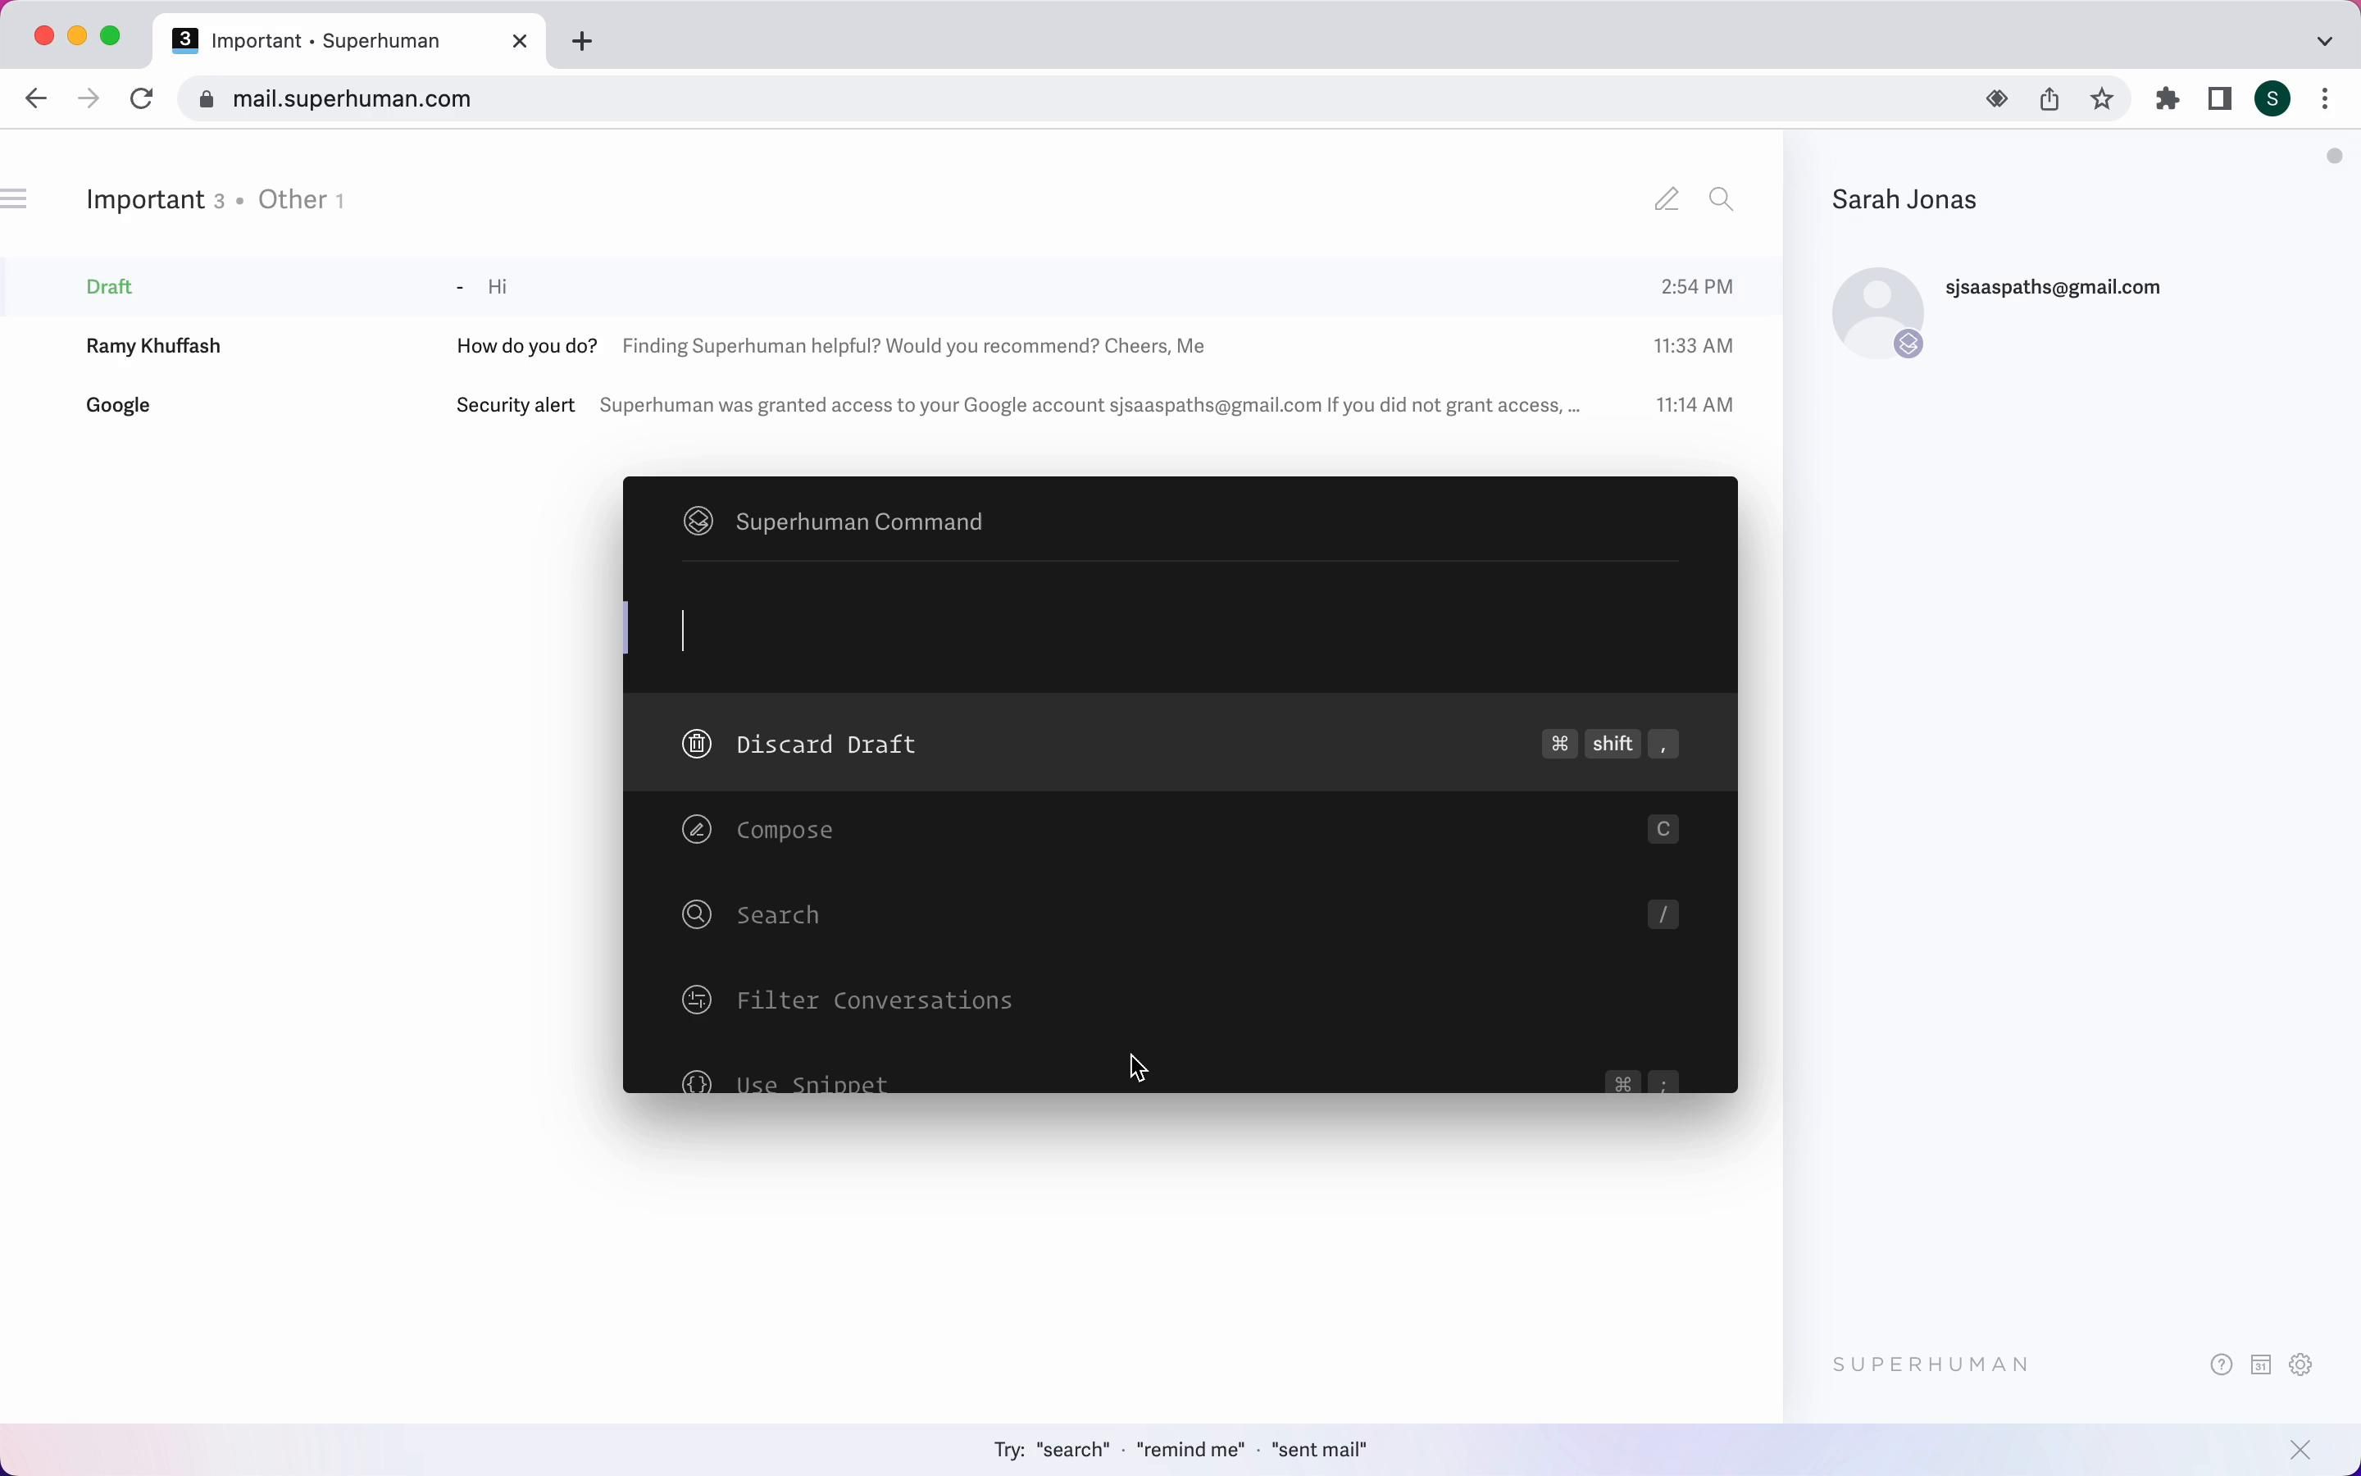Open the hamburger sidebar menu

(16, 200)
